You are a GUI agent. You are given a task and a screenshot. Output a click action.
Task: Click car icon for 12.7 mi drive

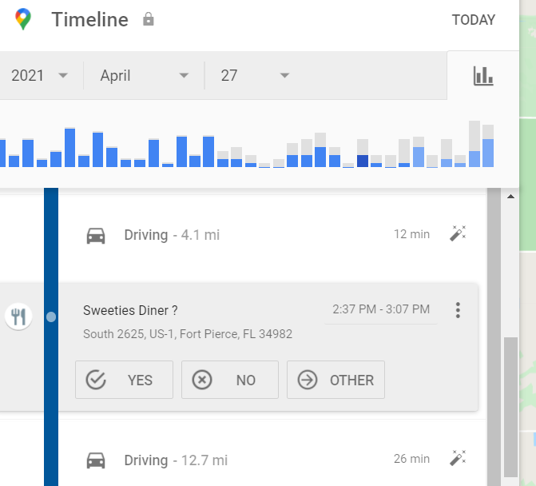(96, 460)
